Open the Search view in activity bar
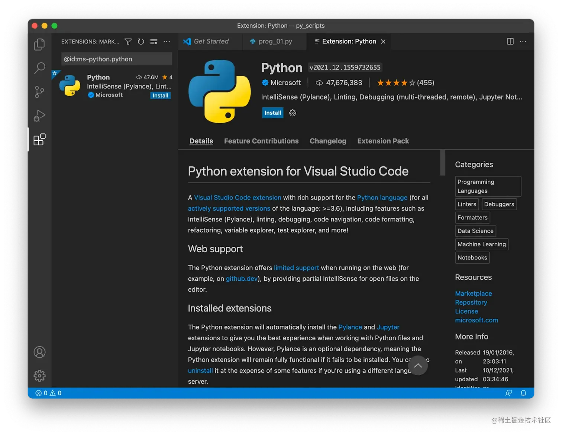562x435 pixels. coord(39,68)
